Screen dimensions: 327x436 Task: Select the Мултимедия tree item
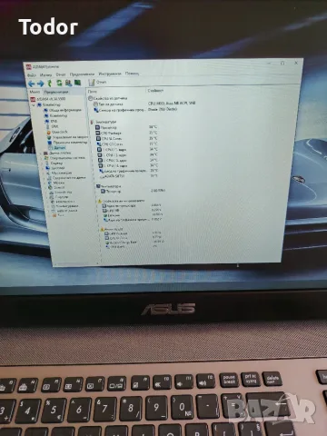click(x=59, y=173)
